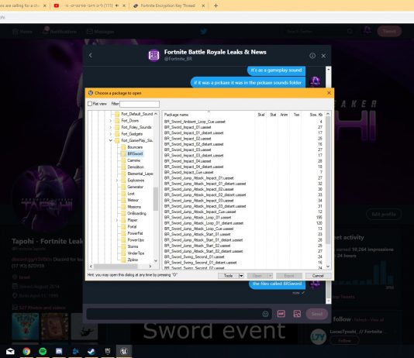Viewport: 414px width, 358px height.
Task: Close the Twitter direct message dialog
Action: coord(323,56)
